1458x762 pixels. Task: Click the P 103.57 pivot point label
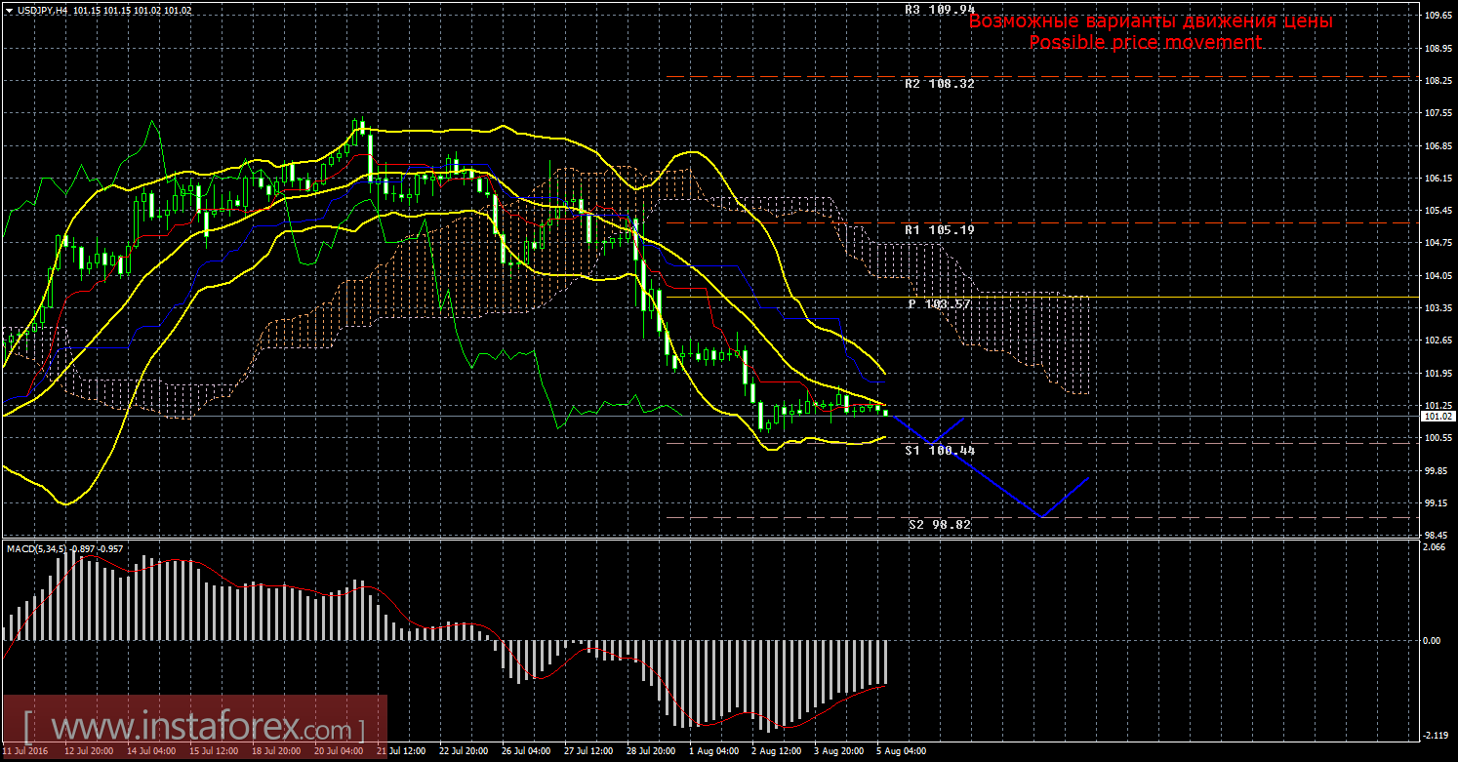click(x=940, y=304)
